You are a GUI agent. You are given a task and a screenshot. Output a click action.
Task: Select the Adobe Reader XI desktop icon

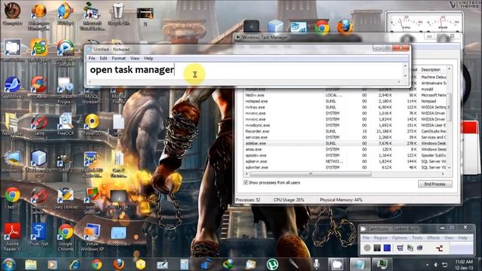coord(12,236)
